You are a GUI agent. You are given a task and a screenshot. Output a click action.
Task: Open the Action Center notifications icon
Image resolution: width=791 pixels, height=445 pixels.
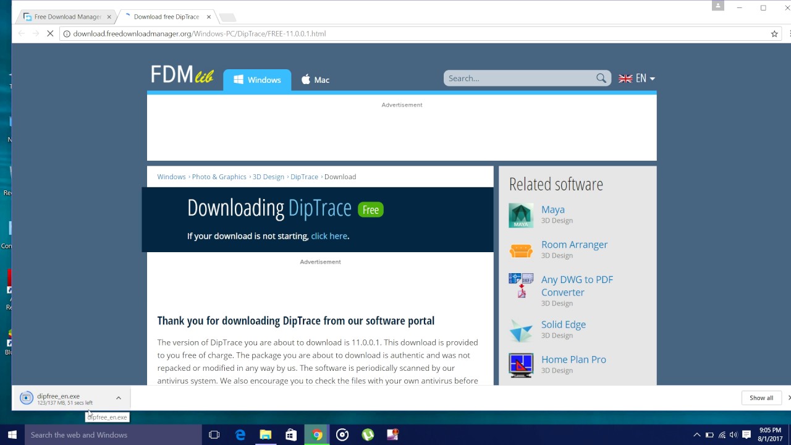pos(747,435)
